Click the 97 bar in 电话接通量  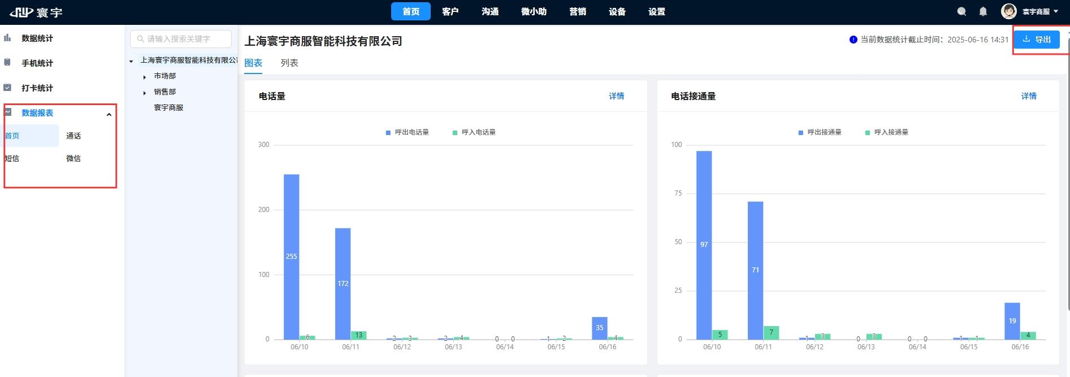[x=704, y=245]
